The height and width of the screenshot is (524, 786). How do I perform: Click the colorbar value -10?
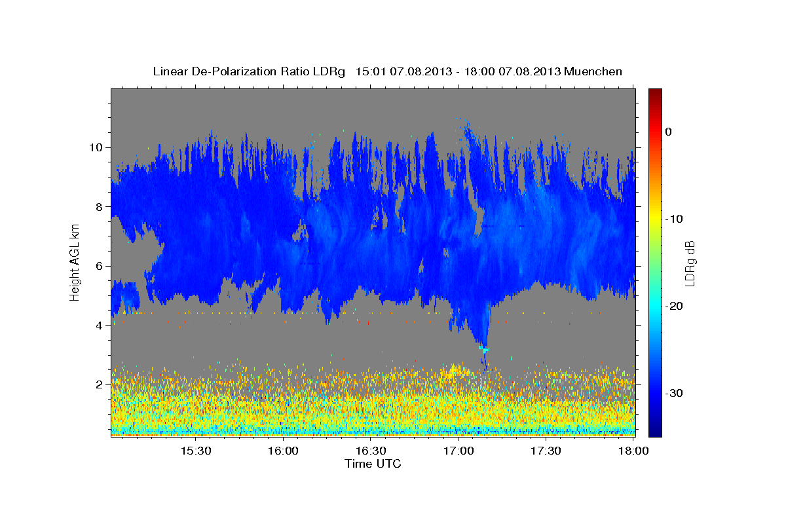tap(675, 219)
